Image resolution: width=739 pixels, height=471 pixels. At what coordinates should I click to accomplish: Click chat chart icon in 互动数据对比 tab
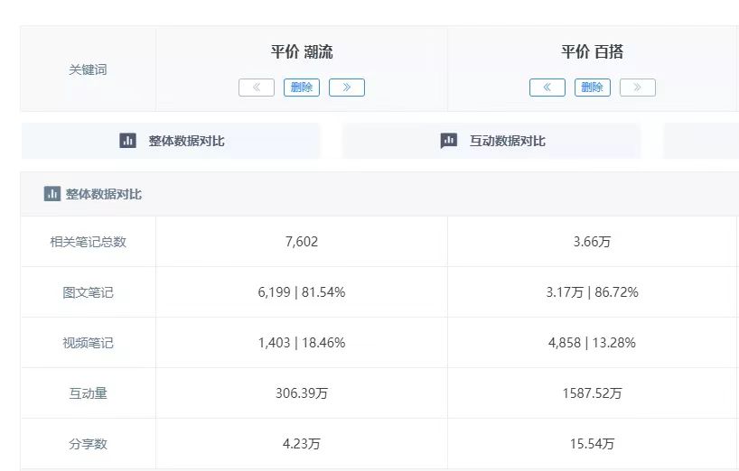(449, 140)
